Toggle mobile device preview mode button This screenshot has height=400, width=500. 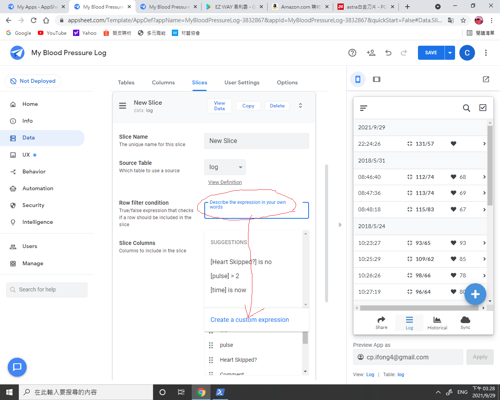pos(357,79)
